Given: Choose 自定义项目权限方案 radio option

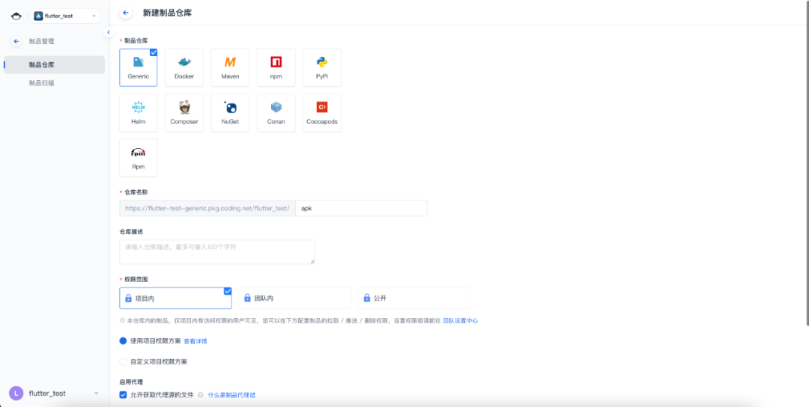Looking at the screenshot, I should click(123, 361).
